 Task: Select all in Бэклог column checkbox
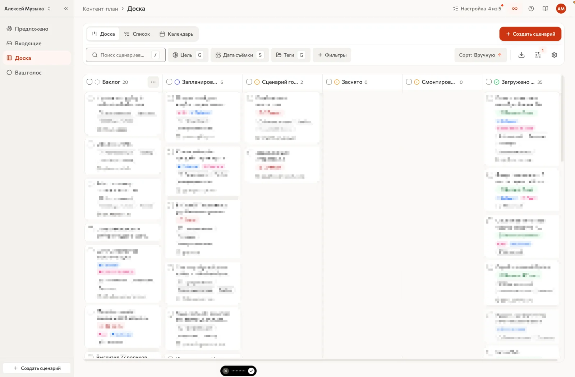89,82
